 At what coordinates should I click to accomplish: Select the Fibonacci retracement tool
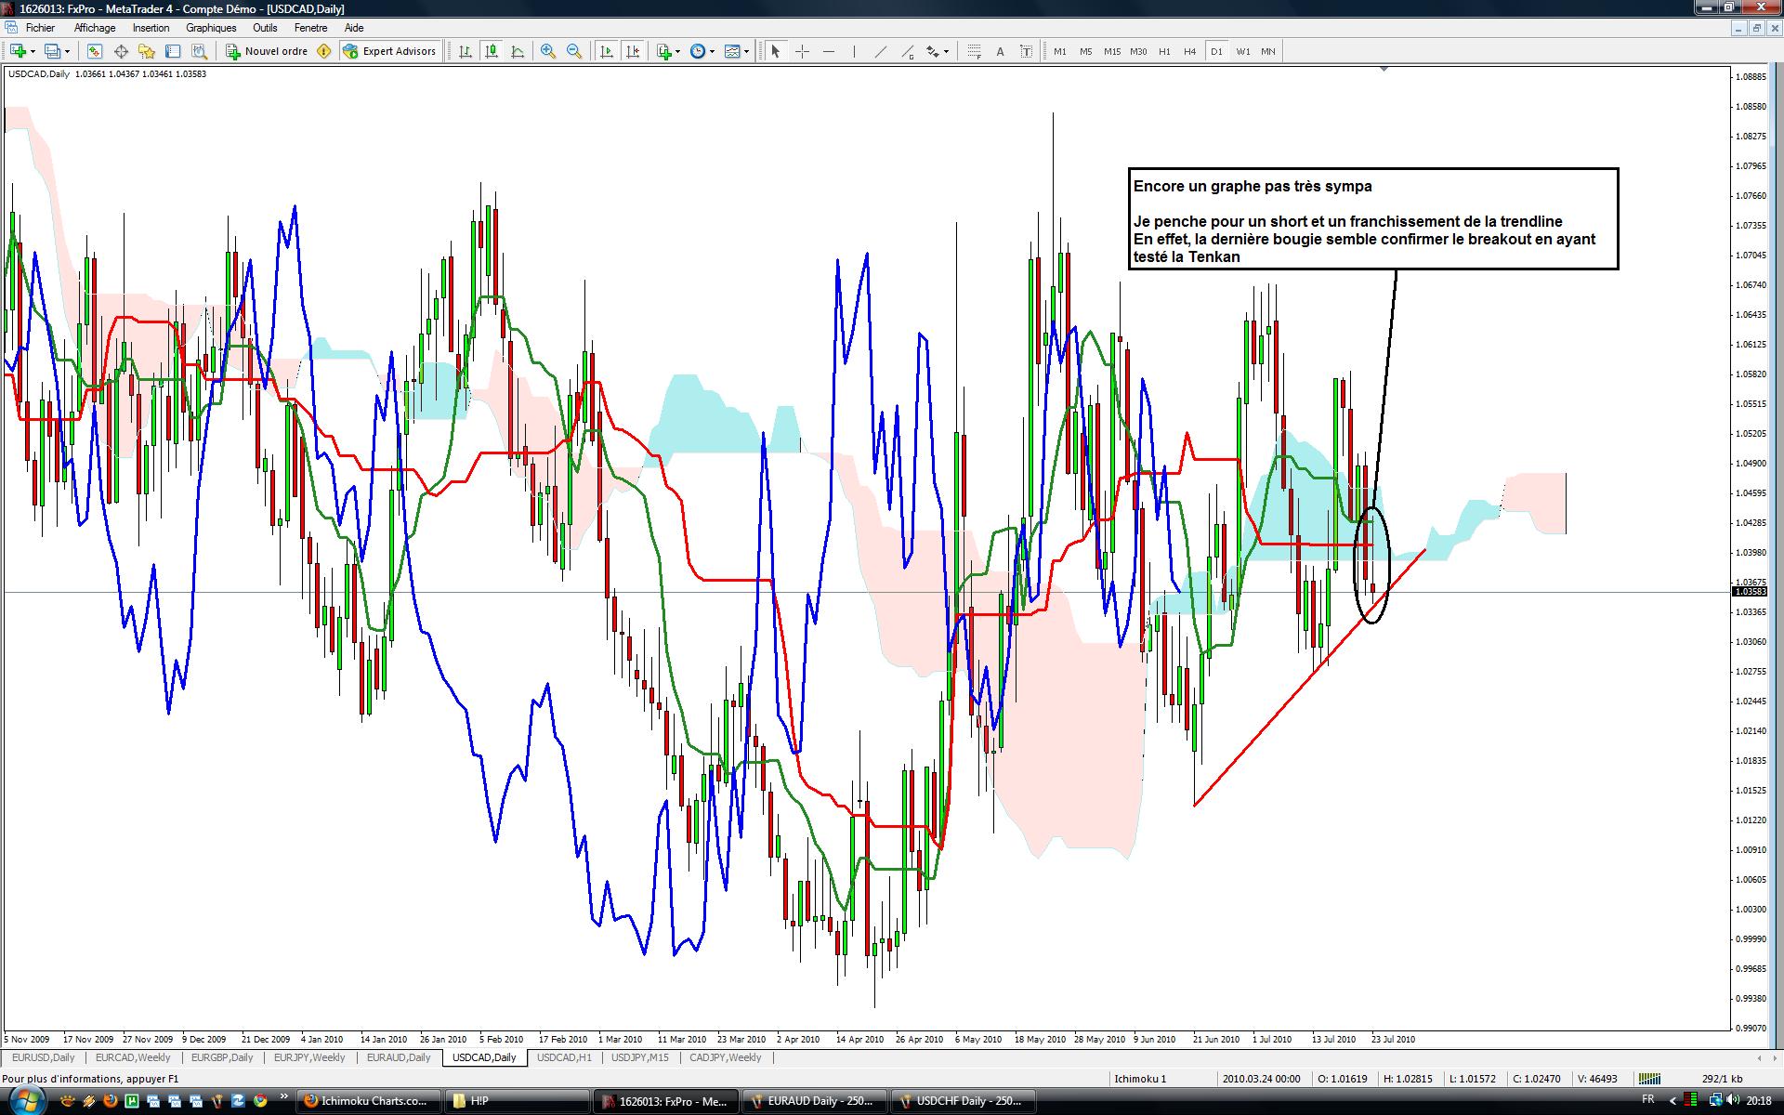tap(974, 51)
